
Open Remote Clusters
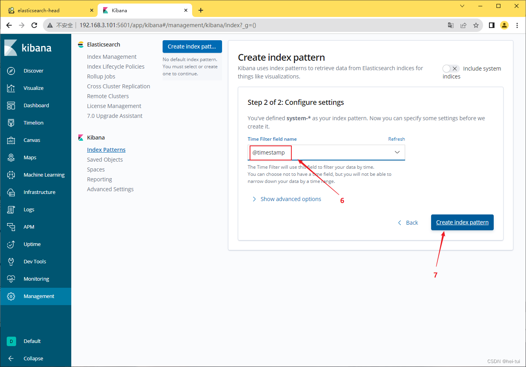coord(108,96)
